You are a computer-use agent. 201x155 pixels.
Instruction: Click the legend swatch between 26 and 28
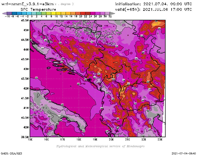pyautogui.click(x=97, y=13)
